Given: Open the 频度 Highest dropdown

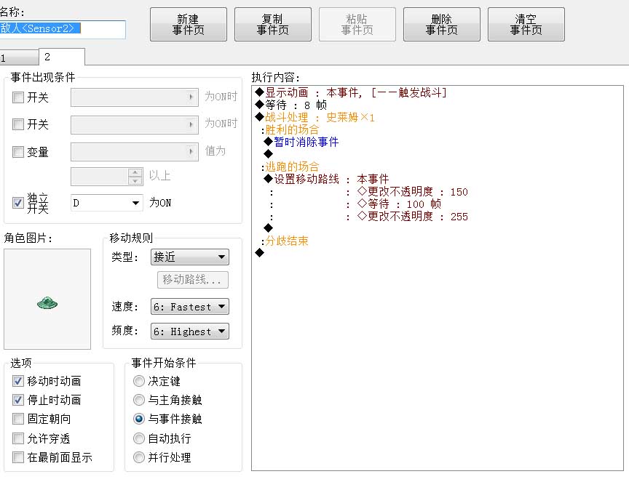Looking at the screenshot, I should [x=190, y=332].
